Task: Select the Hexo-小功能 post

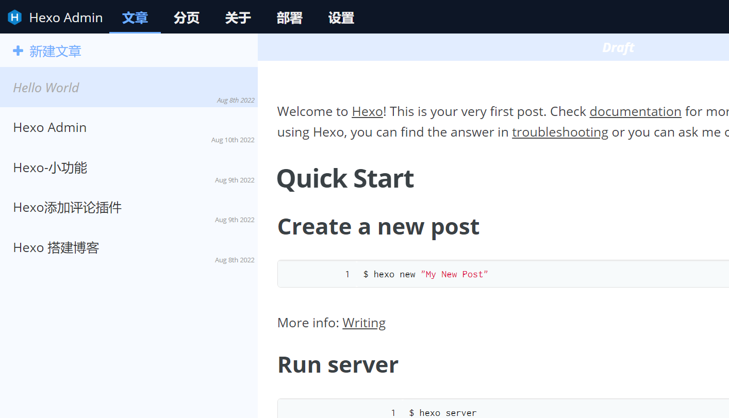Action: coord(49,168)
